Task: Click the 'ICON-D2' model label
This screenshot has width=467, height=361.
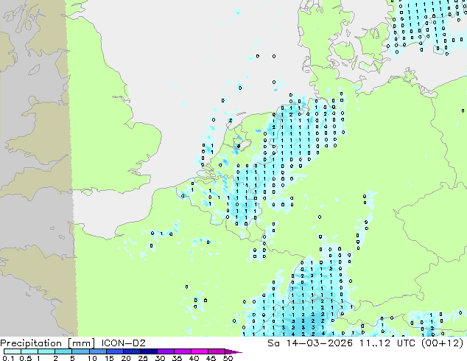Action: coord(123,343)
